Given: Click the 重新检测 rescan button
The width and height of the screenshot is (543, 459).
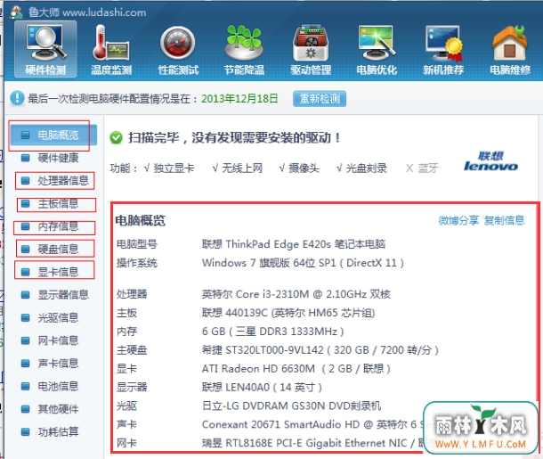Looking at the screenshot, I should pos(320,99).
